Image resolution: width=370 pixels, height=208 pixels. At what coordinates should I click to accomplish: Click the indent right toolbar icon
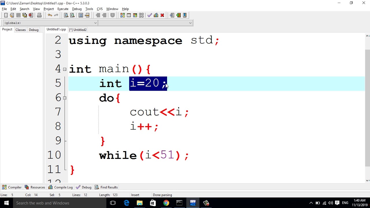point(104,15)
